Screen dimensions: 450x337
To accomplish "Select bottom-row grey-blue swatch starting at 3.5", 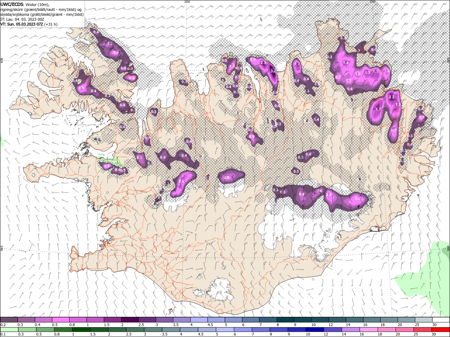I will [x=171, y=330].
